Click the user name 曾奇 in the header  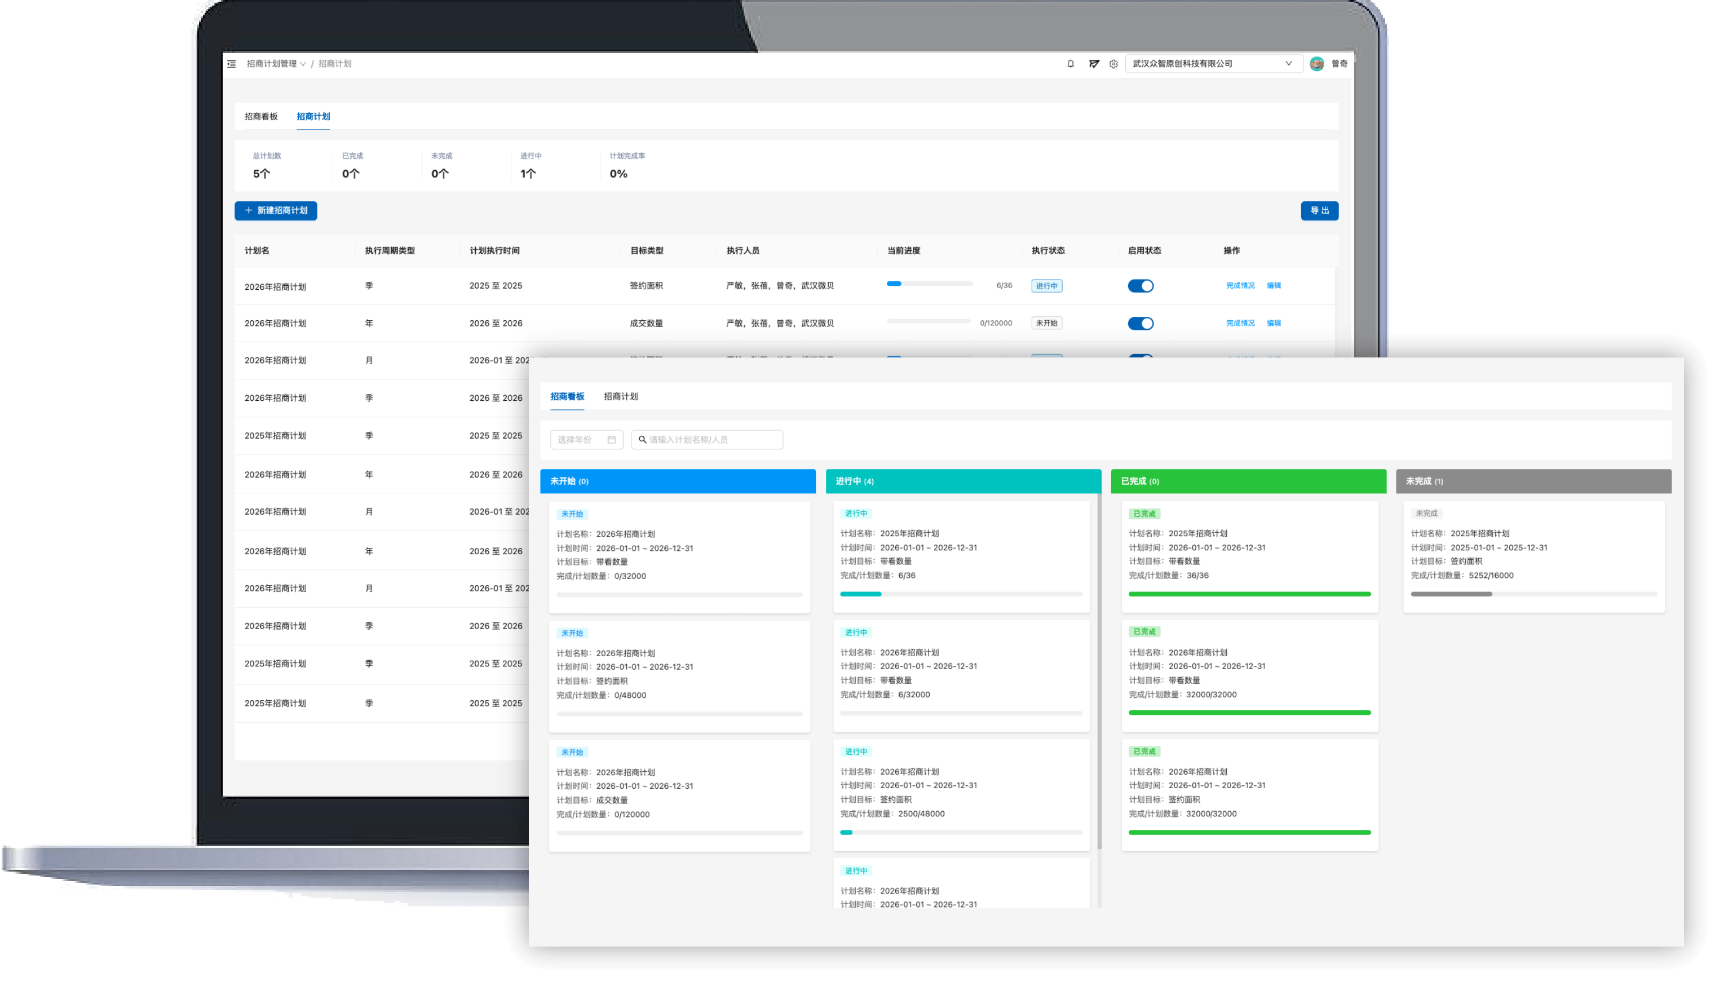[x=1339, y=64]
